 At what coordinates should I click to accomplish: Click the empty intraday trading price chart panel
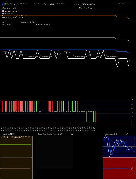[x=54, y=152]
